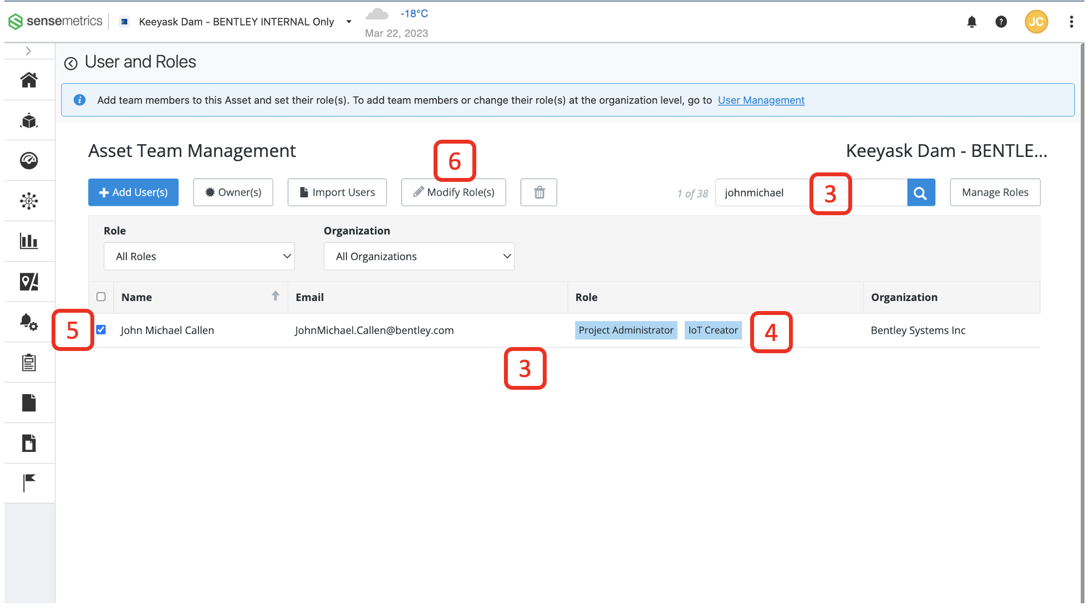Click the magnifier icon to run the search
This screenshot has height=611, width=1090.
pos(920,192)
